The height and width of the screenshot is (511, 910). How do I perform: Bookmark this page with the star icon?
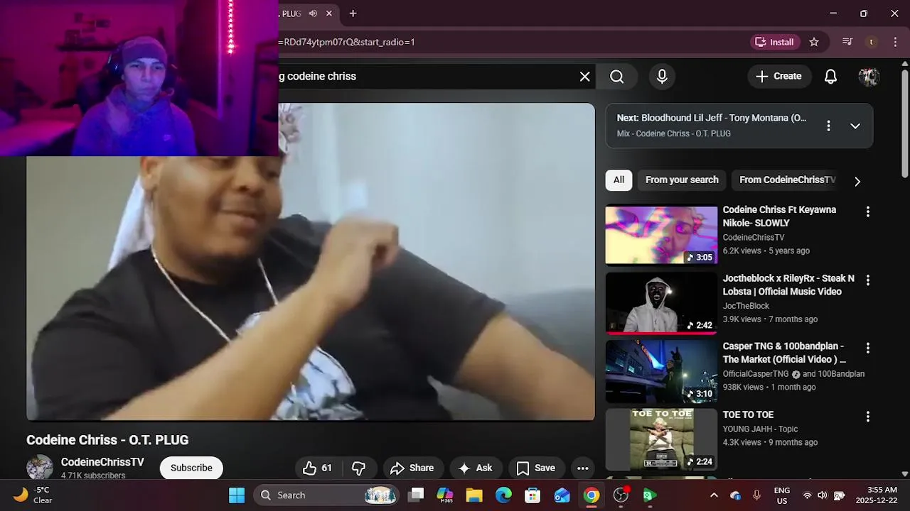(814, 42)
